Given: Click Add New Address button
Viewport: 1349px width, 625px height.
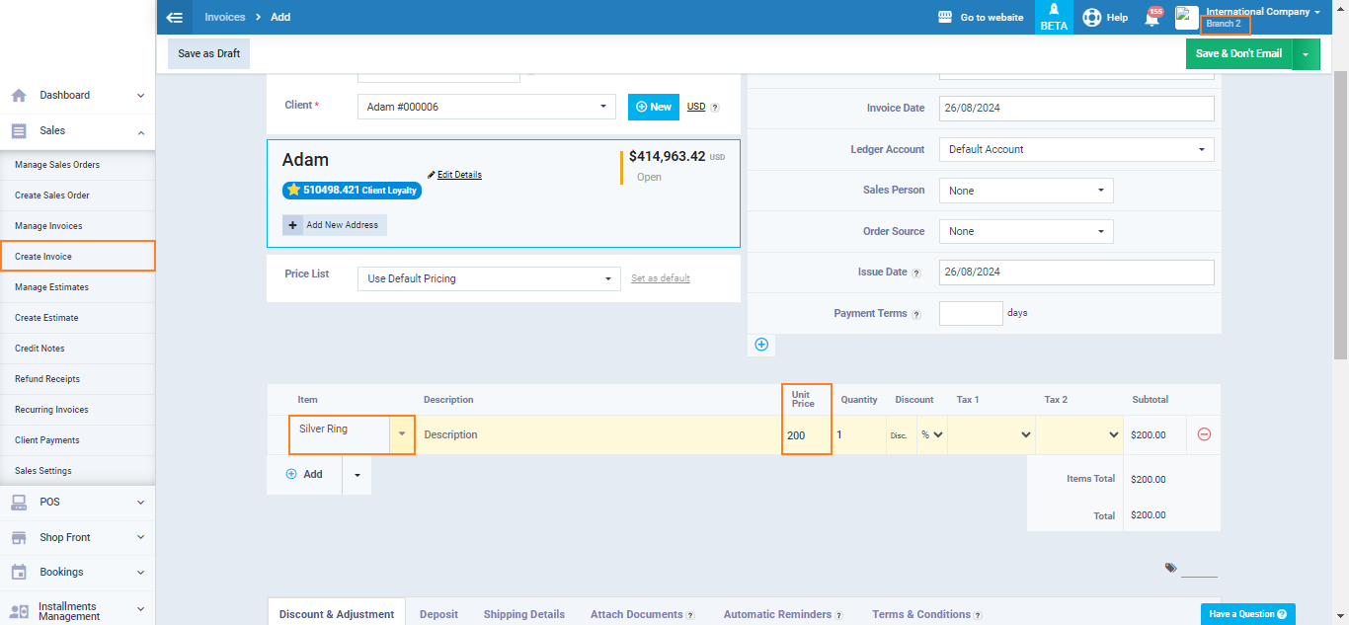Looking at the screenshot, I should [335, 225].
